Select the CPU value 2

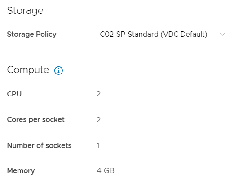coord(98,94)
